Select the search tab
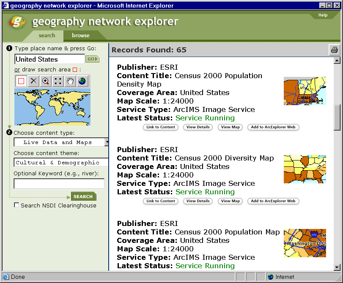 pyautogui.click(x=47, y=35)
